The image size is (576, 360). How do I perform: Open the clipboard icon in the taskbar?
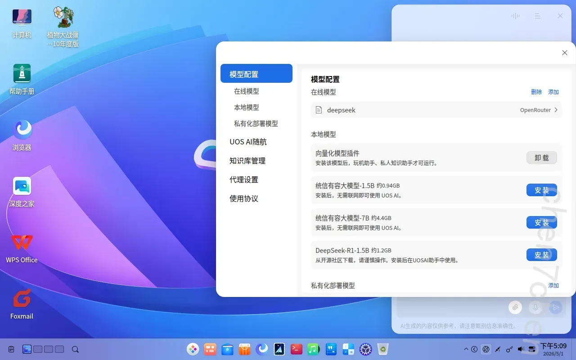[x=11, y=349]
